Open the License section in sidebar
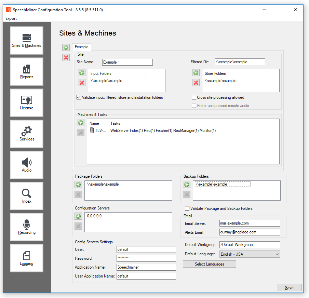309x298 pixels. point(27,103)
